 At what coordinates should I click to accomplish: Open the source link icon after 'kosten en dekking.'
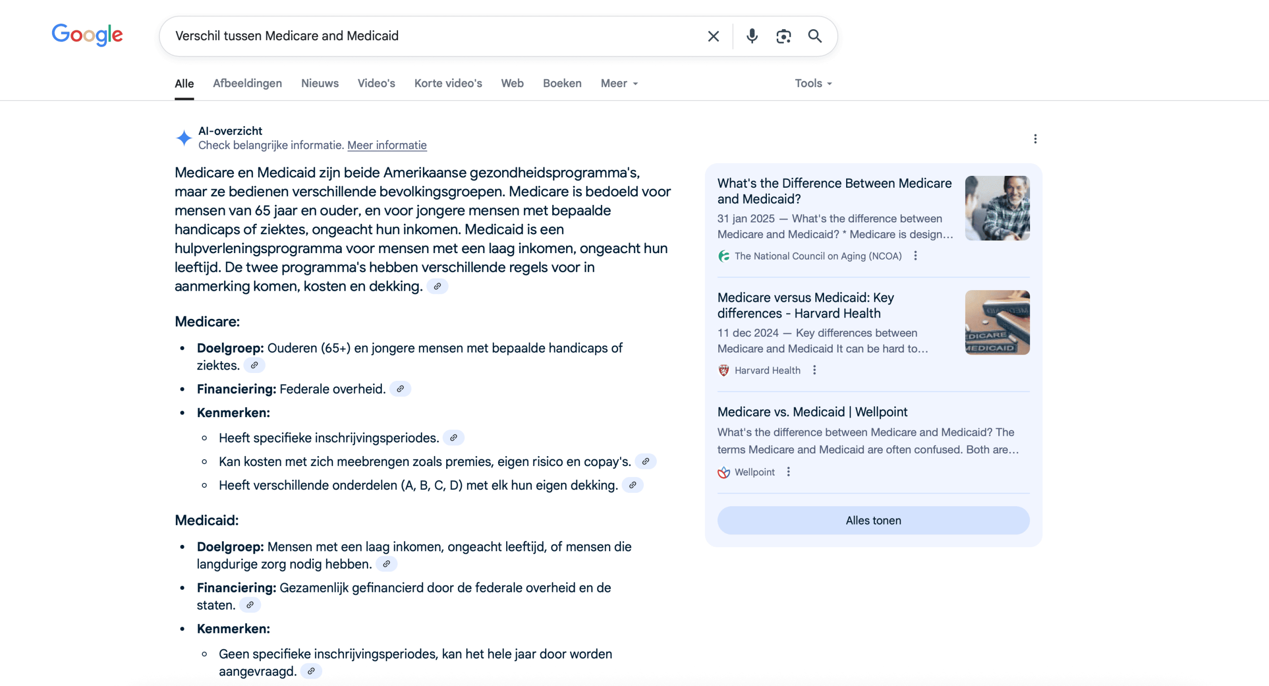(437, 286)
